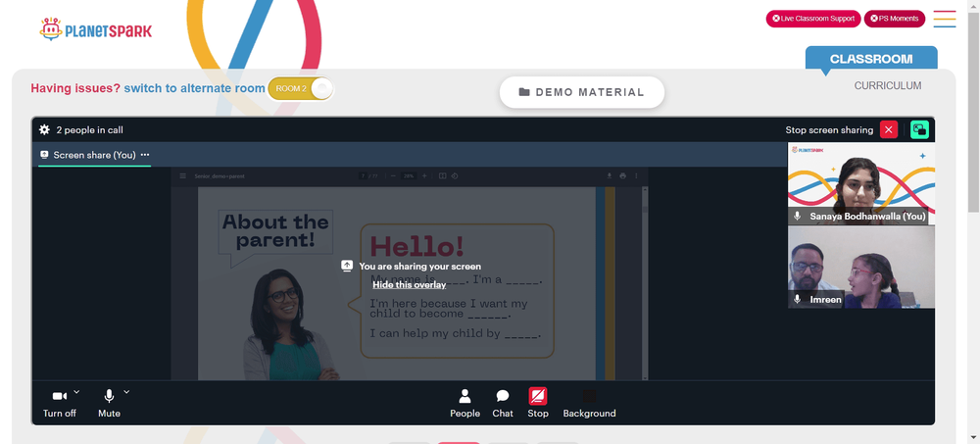Click the fit-to-page icon in the PDF toolbar
Viewport: 980px width, 444px height.
coord(443,175)
